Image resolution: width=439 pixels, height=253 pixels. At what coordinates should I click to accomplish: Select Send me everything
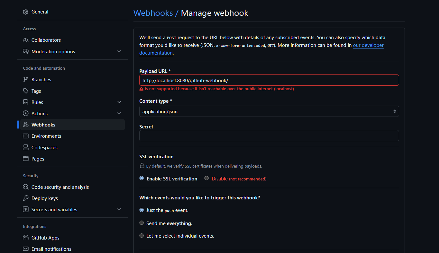pyautogui.click(x=142, y=222)
